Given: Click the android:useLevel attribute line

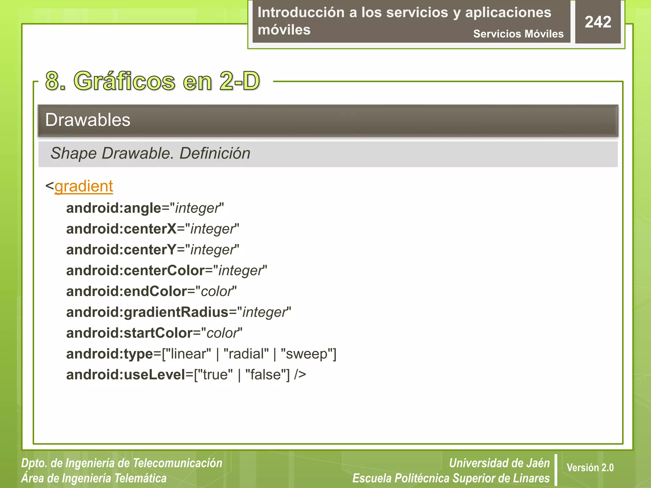Looking at the screenshot, I should pos(186,375).
